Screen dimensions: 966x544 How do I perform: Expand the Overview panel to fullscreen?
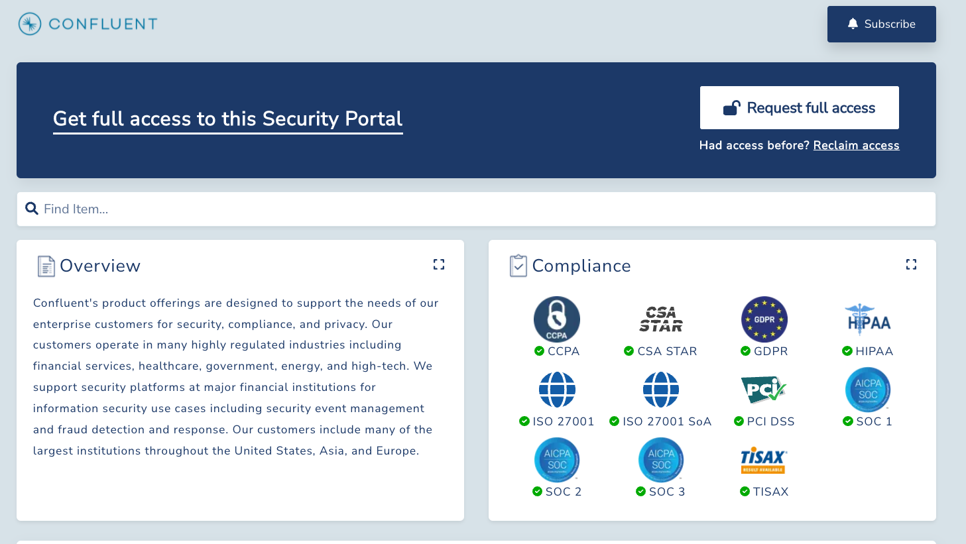(439, 264)
